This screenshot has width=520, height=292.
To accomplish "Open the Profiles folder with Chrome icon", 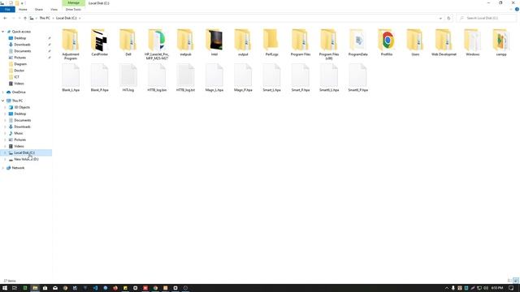I will pos(387,42).
